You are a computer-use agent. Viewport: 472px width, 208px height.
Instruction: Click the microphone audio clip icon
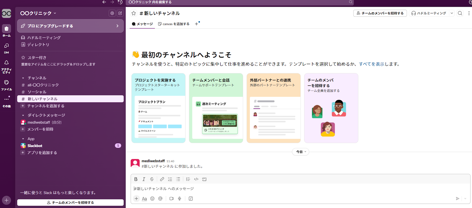(x=179, y=199)
